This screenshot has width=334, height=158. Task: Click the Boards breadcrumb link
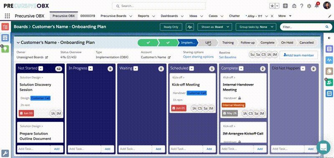pos(20,27)
